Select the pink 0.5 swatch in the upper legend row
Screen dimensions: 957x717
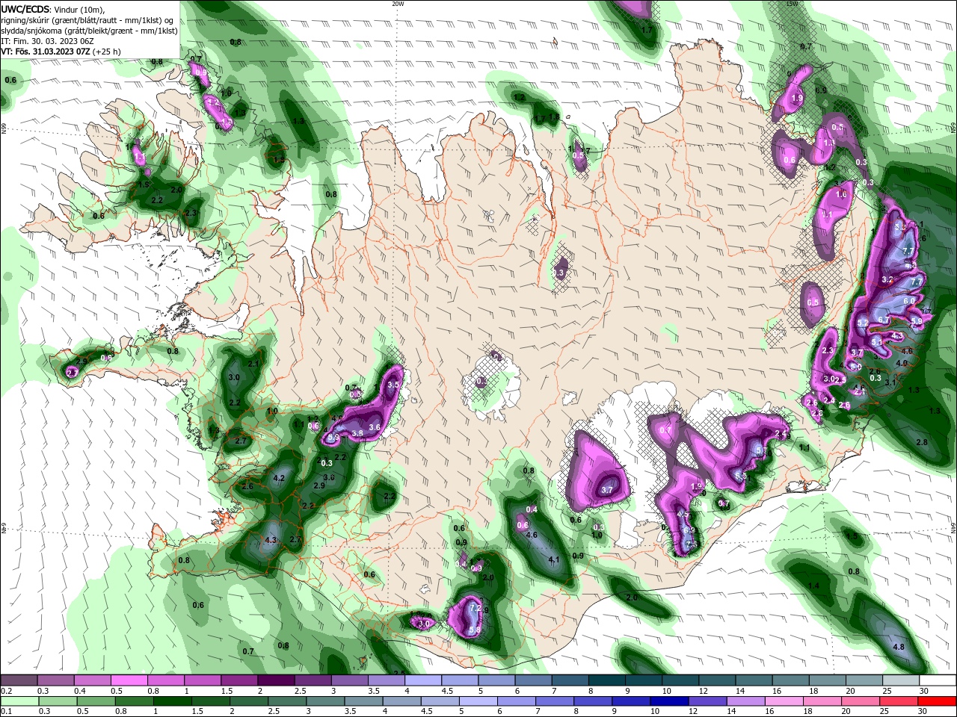tap(129, 680)
